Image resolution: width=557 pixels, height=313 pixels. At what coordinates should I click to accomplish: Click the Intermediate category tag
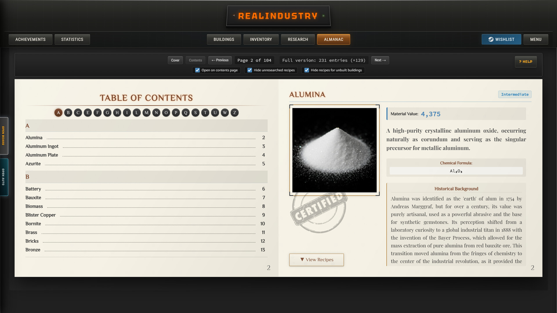tap(515, 94)
